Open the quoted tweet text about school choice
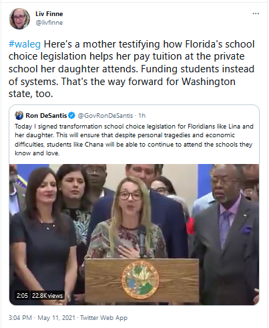Image resolution: width=269 pixels, height=328 pixels. coord(134,140)
